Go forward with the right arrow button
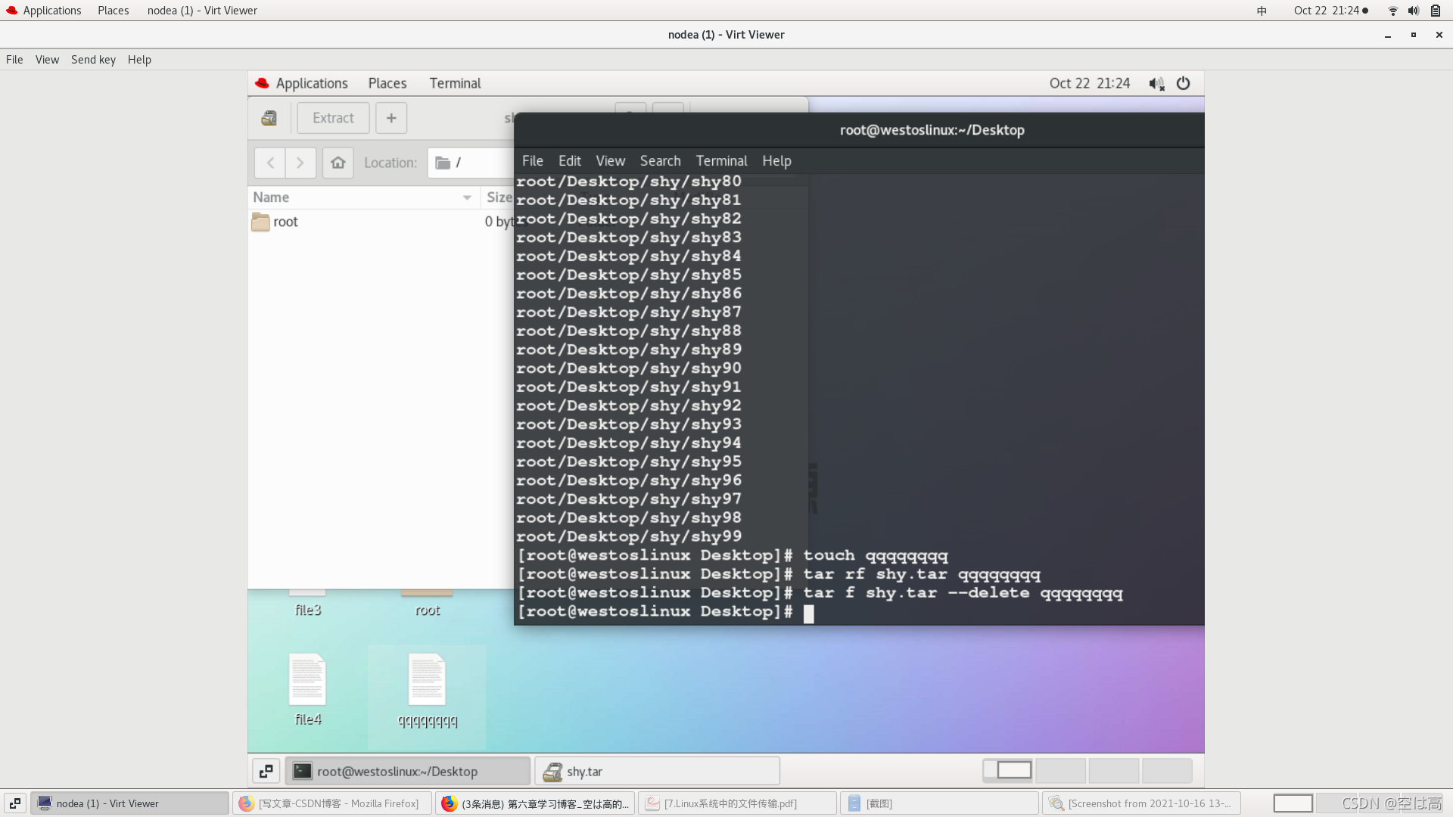The width and height of the screenshot is (1453, 817). click(300, 163)
